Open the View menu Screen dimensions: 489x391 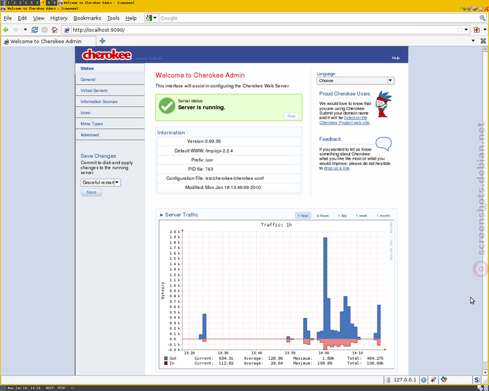38,18
